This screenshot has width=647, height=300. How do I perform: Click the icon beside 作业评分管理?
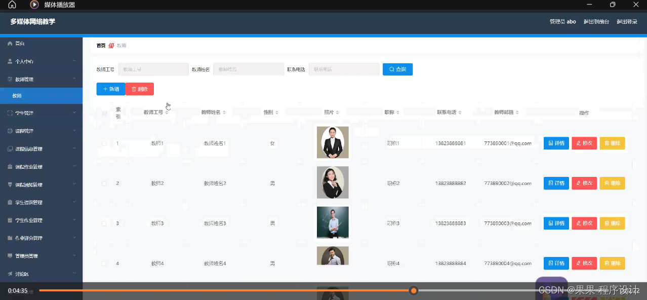tap(10, 238)
